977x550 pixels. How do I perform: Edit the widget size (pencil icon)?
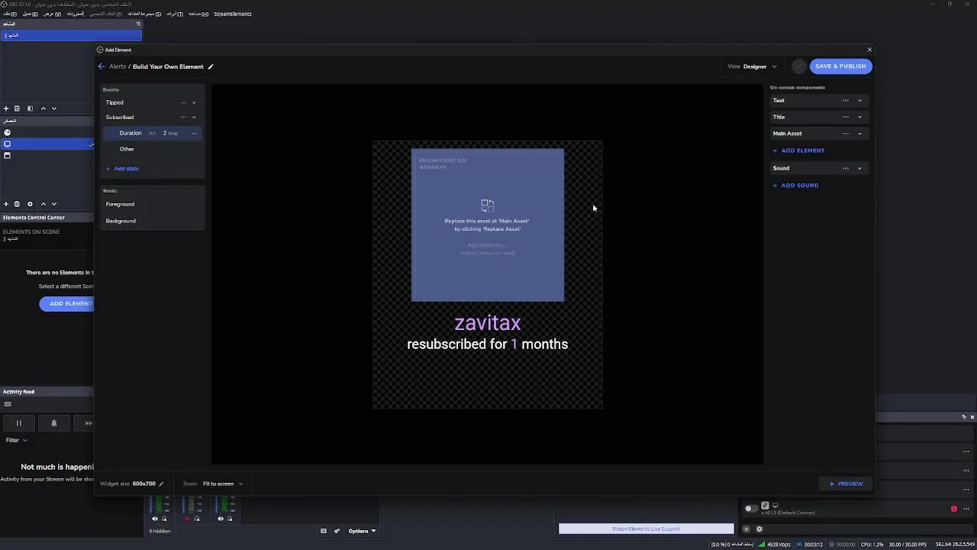tap(161, 484)
